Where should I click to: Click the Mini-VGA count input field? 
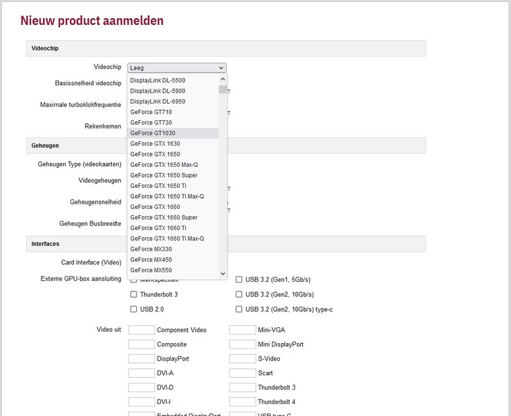243,330
